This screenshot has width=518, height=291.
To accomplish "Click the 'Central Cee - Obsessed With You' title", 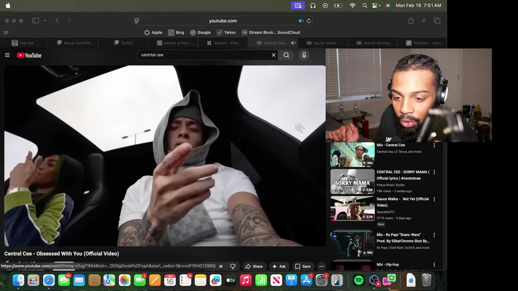I will point(62,254).
